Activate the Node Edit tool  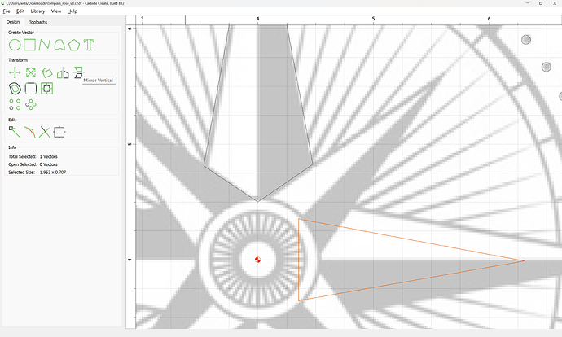[15, 131]
